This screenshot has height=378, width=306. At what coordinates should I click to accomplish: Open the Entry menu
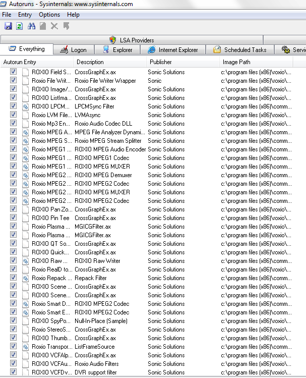(25, 15)
